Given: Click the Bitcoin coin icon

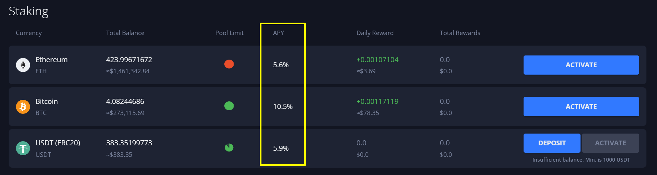Looking at the screenshot, I should [x=23, y=106].
